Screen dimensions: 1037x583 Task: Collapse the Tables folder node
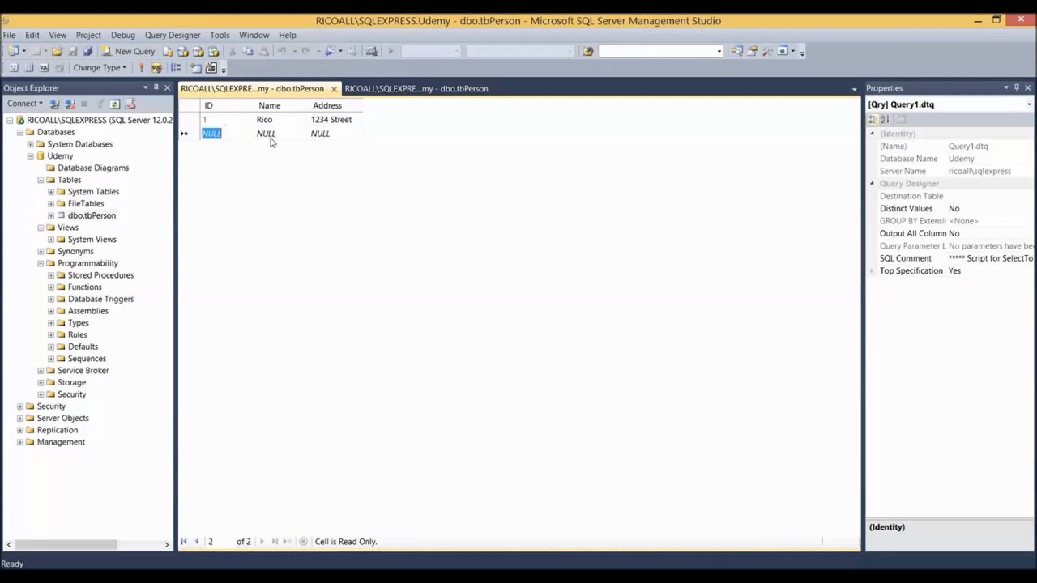[x=41, y=180]
